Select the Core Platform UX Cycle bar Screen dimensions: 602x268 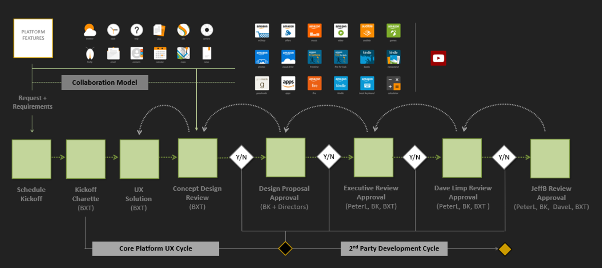(x=156, y=249)
